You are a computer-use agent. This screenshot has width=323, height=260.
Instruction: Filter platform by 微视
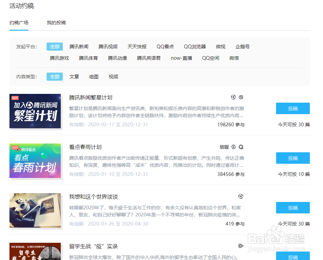click(221, 47)
